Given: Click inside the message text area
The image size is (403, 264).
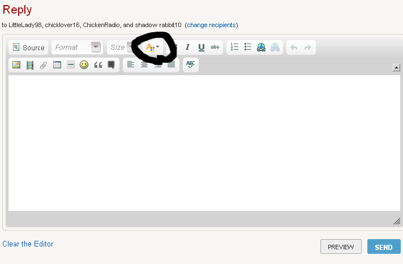Looking at the screenshot, I should 204,141.
